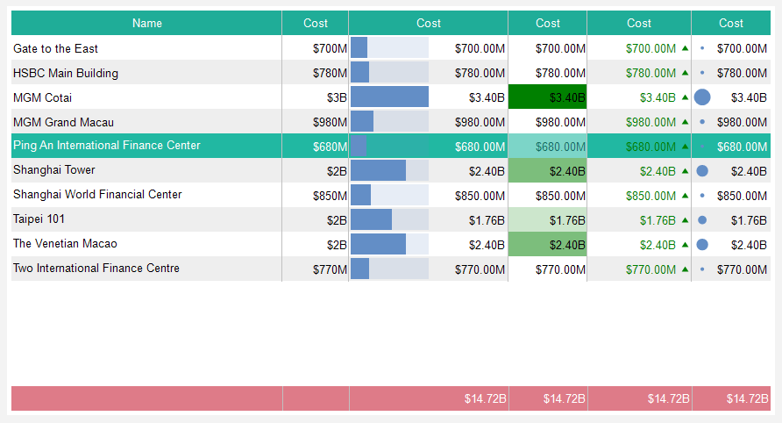
Task: Click the blue dot in HSBC Main Building row
Action: pyautogui.click(x=702, y=73)
